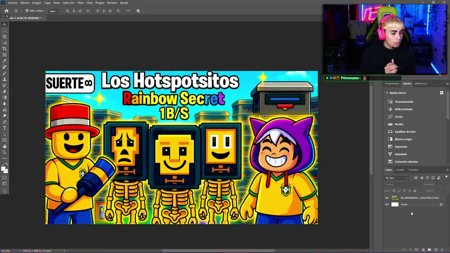Select the Lasso tool
This screenshot has width=450, height=253.
(x=5, y=37)
